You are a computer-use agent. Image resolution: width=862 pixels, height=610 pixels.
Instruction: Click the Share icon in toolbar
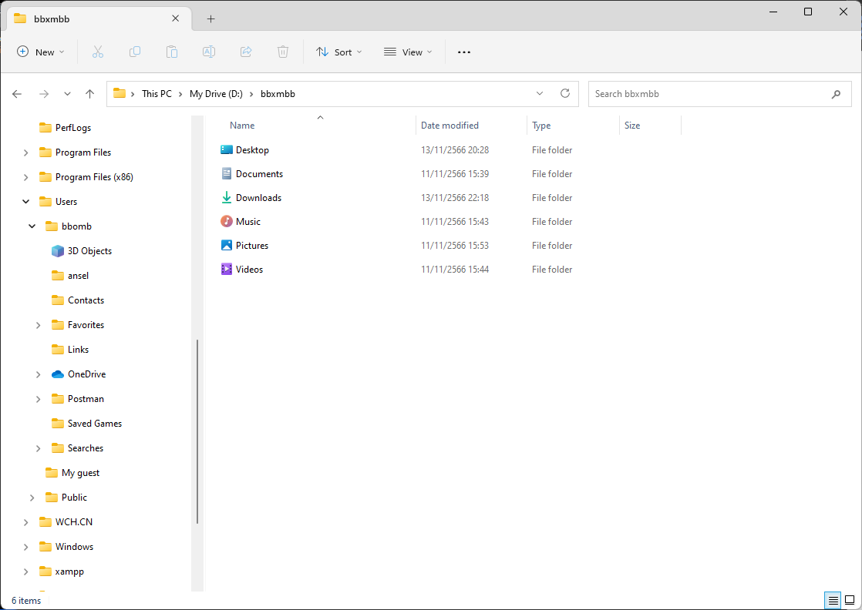point(246,52)
